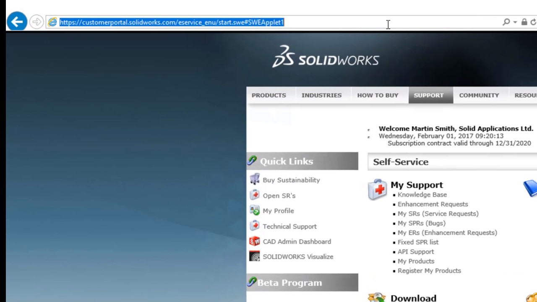This screenshot has width=537, height=302.
Task: Click the Buy Sustainability cart icon
Action: (255, 179)
